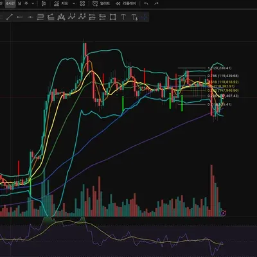Select the second position tool icon
The height and width of the screenshot is (257, 257).
click(x=103, y=17)
